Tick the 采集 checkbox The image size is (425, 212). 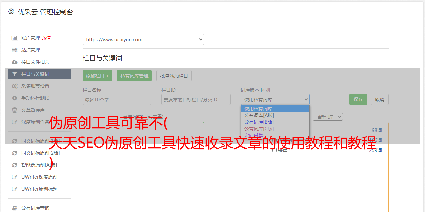click(274, 150)
